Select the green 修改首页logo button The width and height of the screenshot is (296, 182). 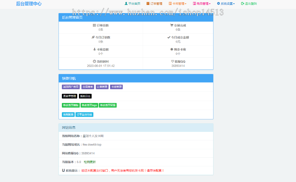point(89,105)
